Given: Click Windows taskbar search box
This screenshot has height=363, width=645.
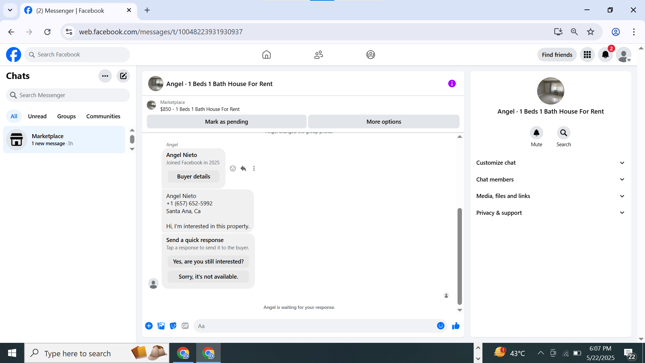Looking at the screenshot, I should tap(97, 353).
